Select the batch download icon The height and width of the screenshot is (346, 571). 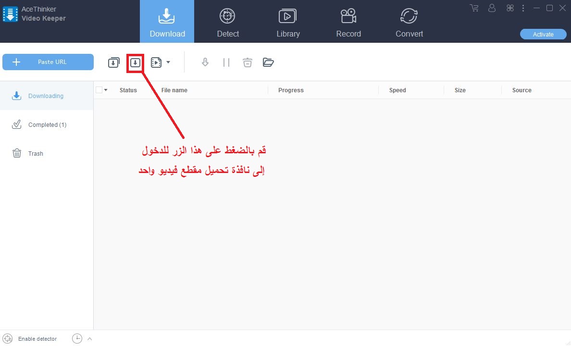click(x=113, y=62)
